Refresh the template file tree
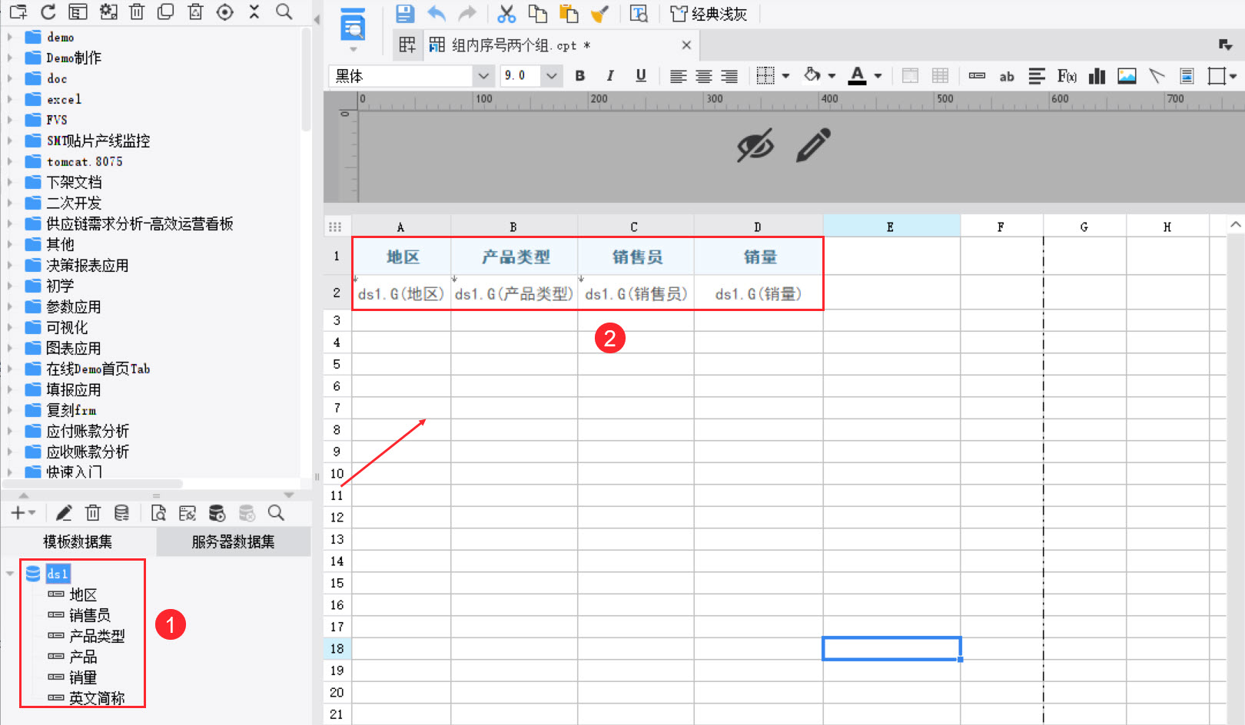The image size is (1245, 725). point(48,12)
